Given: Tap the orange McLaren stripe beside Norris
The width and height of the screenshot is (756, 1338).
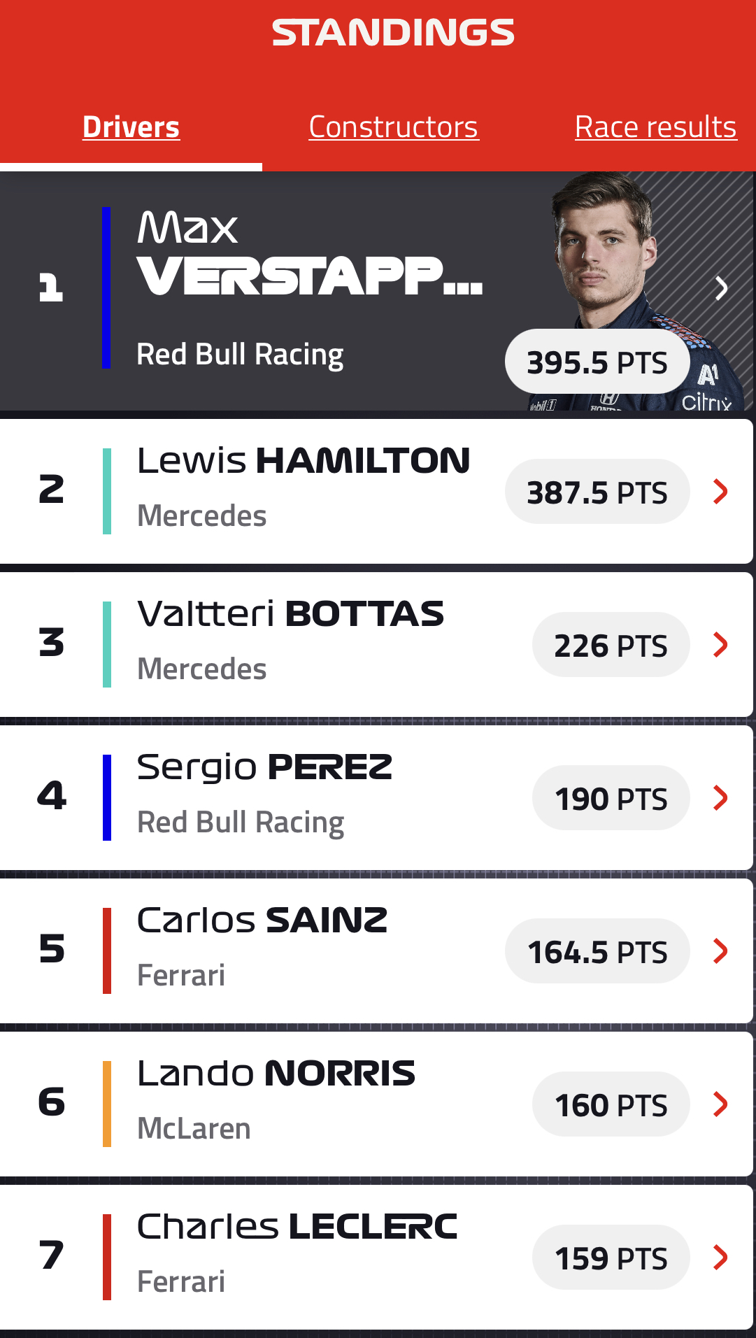Looking at the screenshot, I should 107,1104.
